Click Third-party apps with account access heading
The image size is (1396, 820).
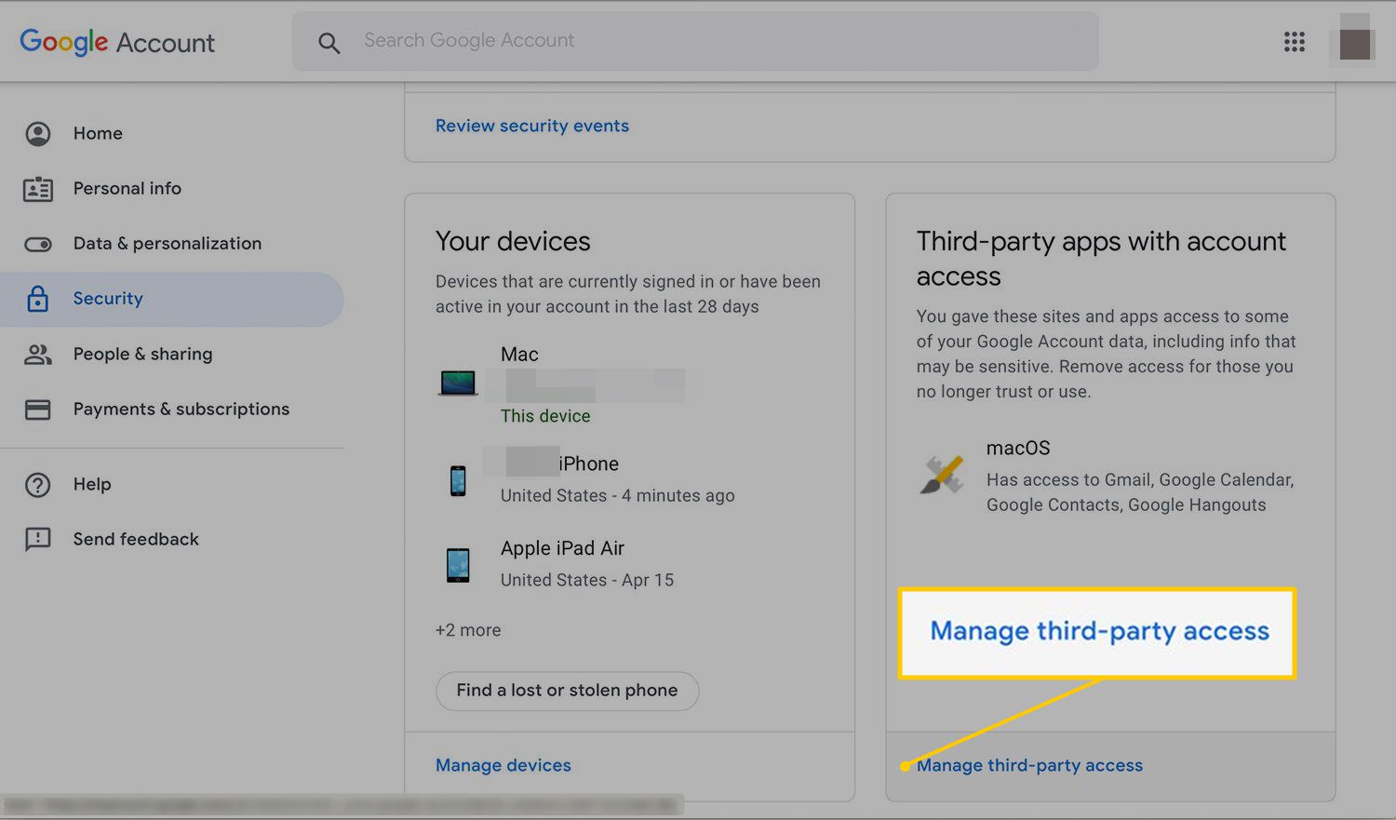(1101, 259)
